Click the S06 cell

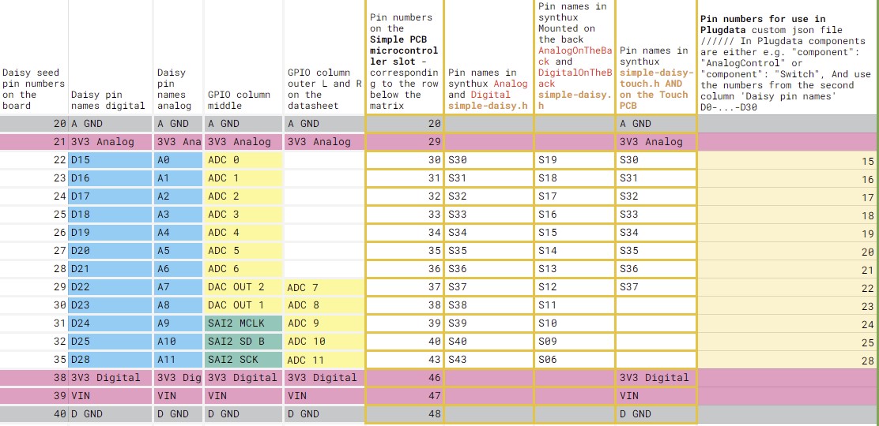(x=575, y=360)
